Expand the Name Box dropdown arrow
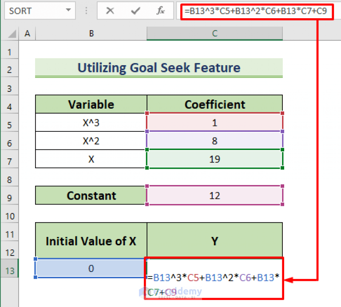This screenshot has width=341, height=307. tap(68, 10)
